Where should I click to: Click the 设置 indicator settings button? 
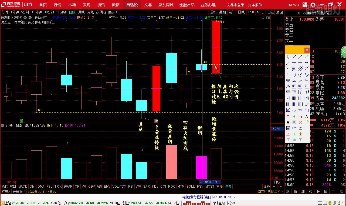tap(228, 187)
